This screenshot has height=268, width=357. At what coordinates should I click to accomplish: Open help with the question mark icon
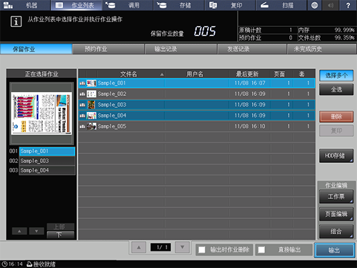348,5
